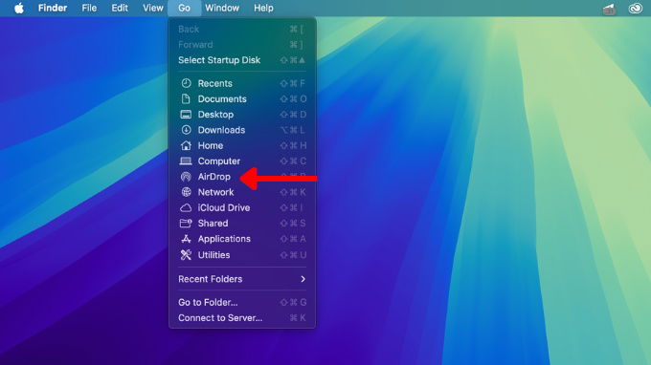The width and height of the screenshot is (651, 365).
Task: Select the Downloads menu entry
Action: pyautogui.click(x=242, y=130)
